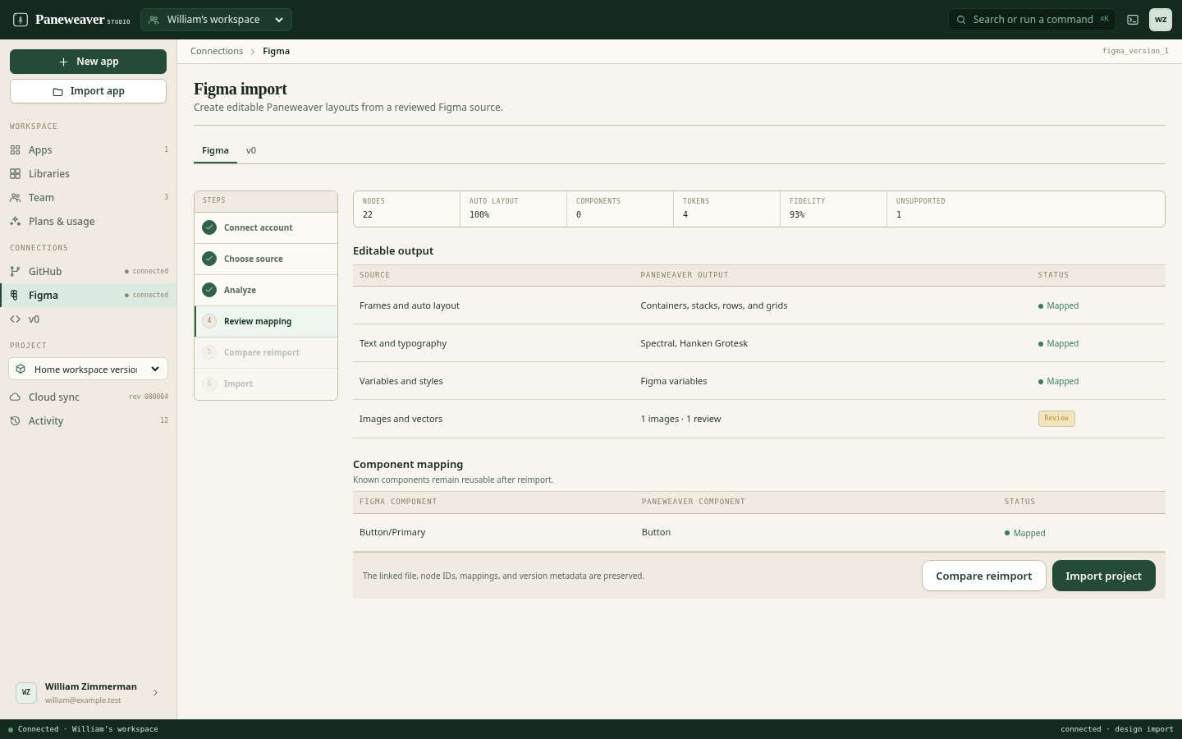Click the Cloud sync cloud icon

pyautogui.click(x=15, y=397)
